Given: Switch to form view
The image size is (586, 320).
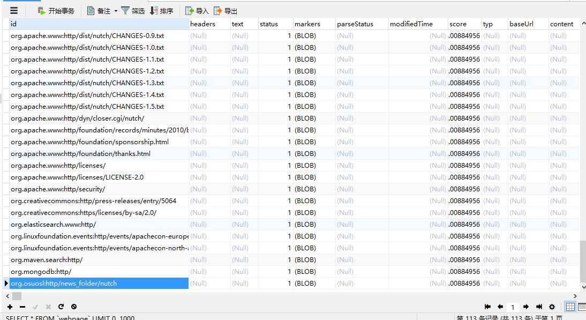Looking at the screenshot, I should coord(582,307).
